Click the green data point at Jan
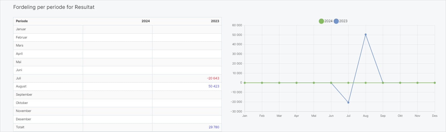This screenshot has height=132, width=446. (x=245, y=83)
